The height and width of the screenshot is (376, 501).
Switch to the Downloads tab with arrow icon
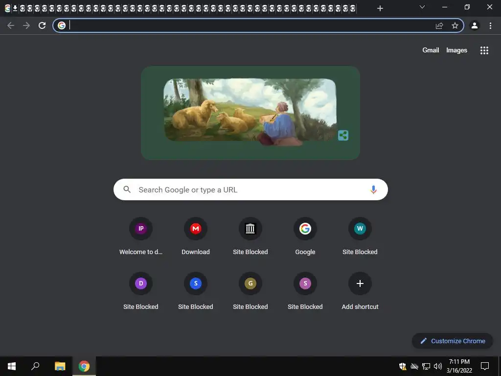[x=15, y=8]
